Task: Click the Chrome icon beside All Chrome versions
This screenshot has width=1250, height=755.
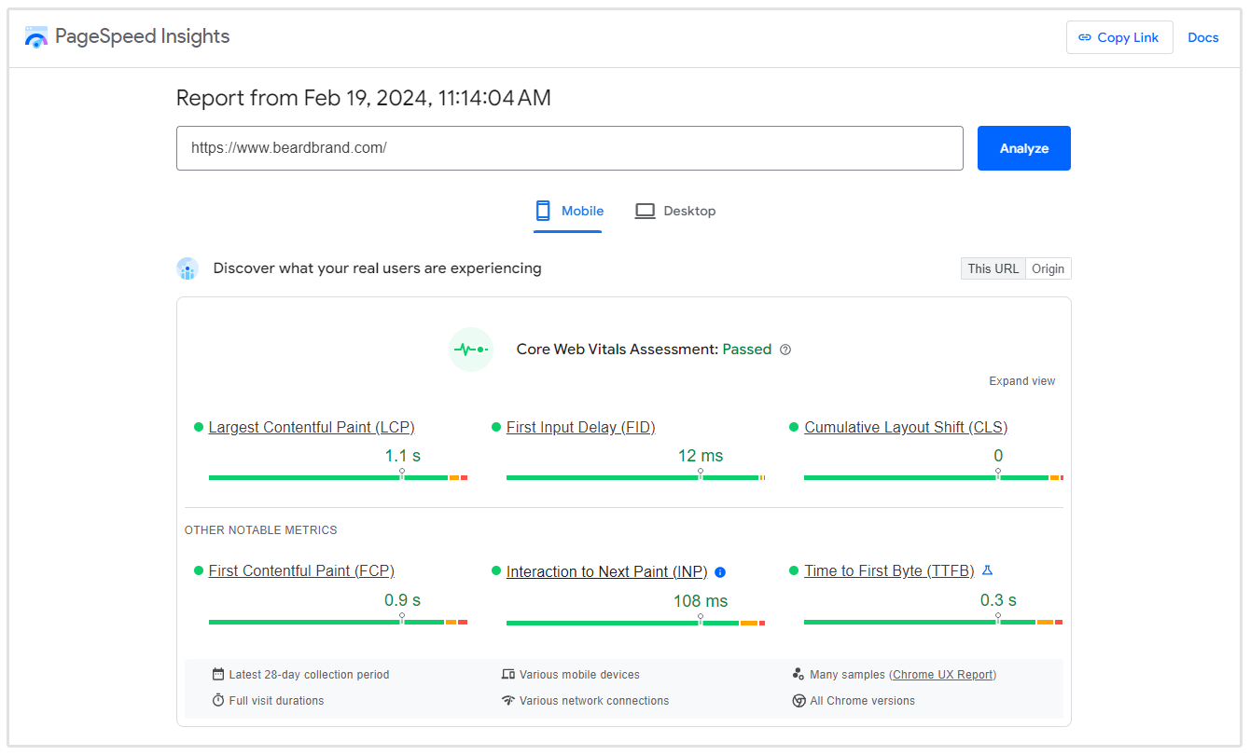Action: (x=799, y=701)
